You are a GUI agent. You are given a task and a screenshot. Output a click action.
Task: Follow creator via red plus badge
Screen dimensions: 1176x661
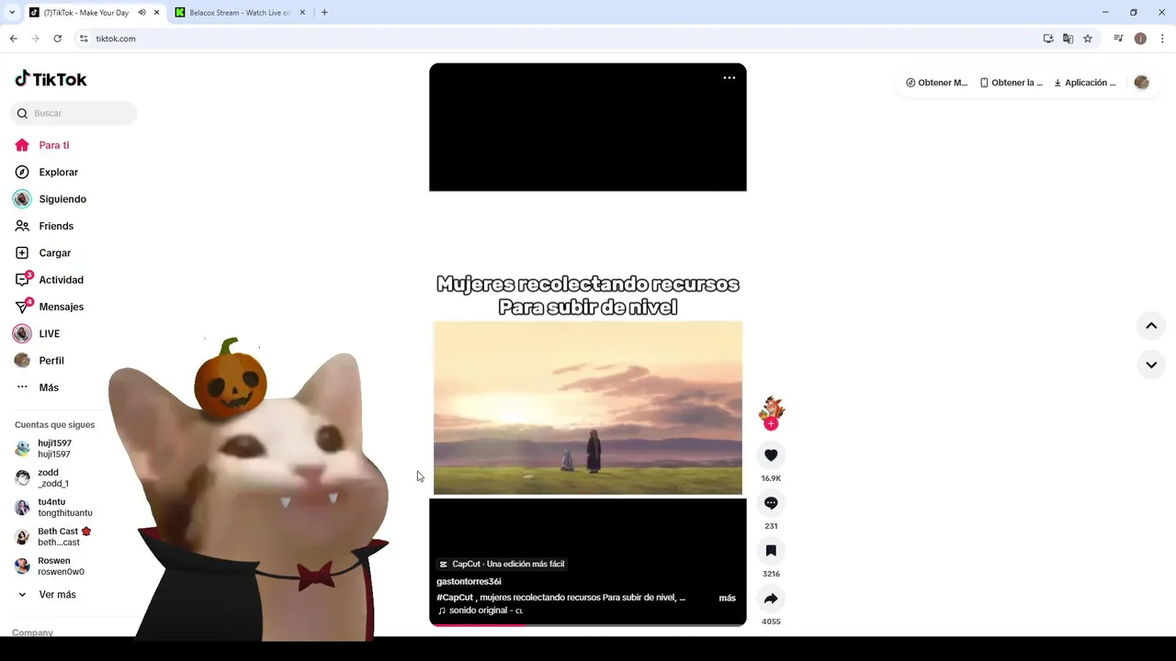click(771, 424)
